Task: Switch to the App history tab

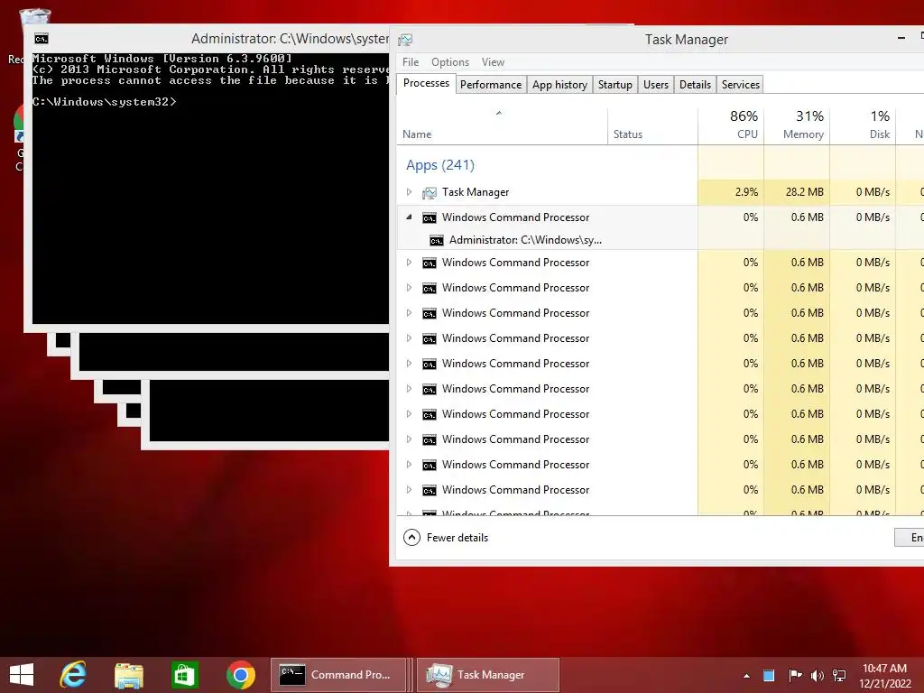Action: click(559, 85)
